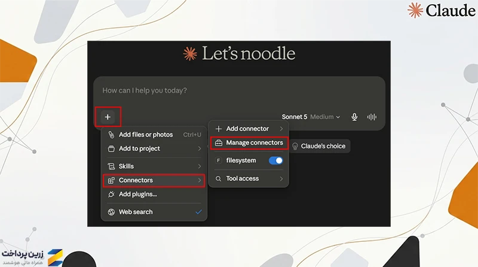
Task: Select the Web search menu entry
Action: pyautogui.click(x=154, y=212)
